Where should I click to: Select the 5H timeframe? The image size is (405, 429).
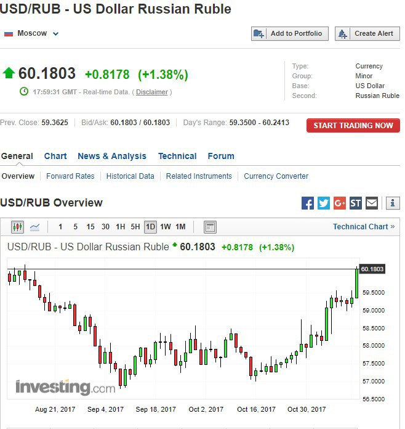tap(135, 227)
